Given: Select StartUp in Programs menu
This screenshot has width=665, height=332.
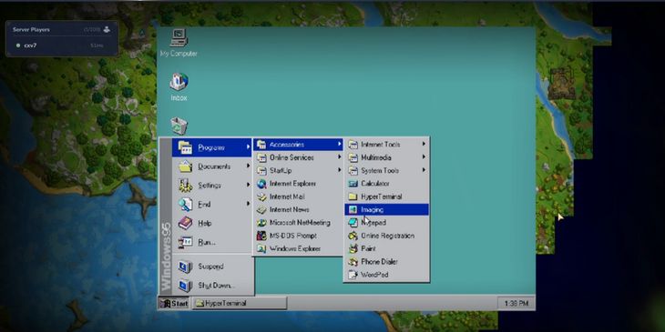Looking at the screenshot, I should (298, 170).
